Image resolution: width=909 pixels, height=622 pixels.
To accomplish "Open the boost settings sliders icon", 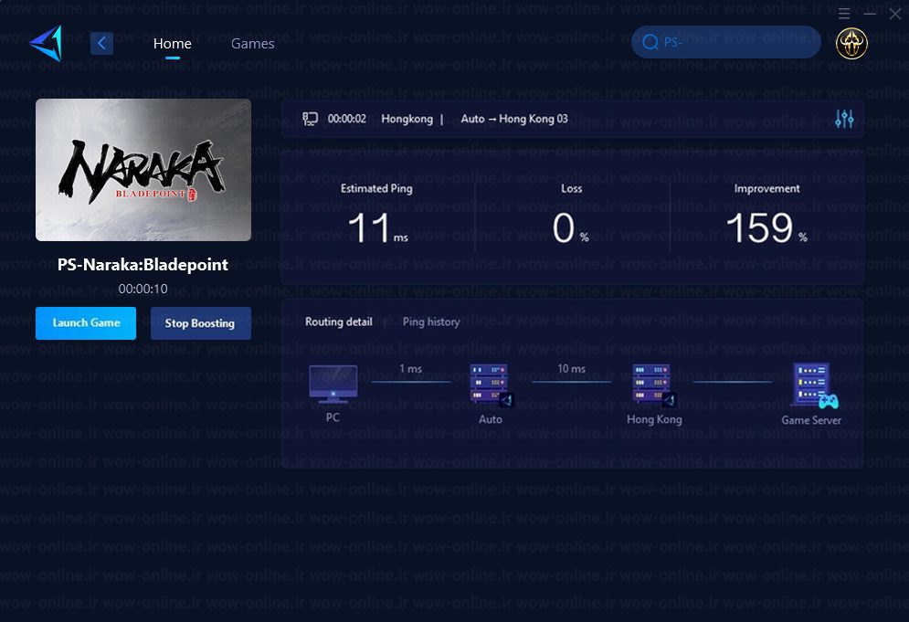I will (844, 119).
